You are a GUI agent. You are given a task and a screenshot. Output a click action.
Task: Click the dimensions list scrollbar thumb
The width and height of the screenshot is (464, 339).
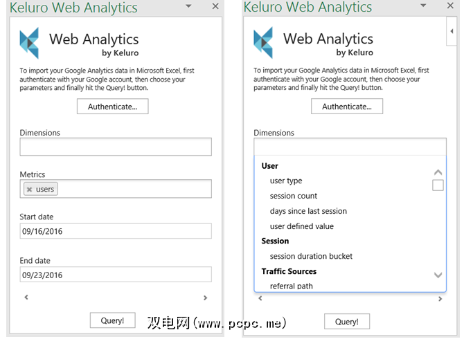(x=438, y=185)
